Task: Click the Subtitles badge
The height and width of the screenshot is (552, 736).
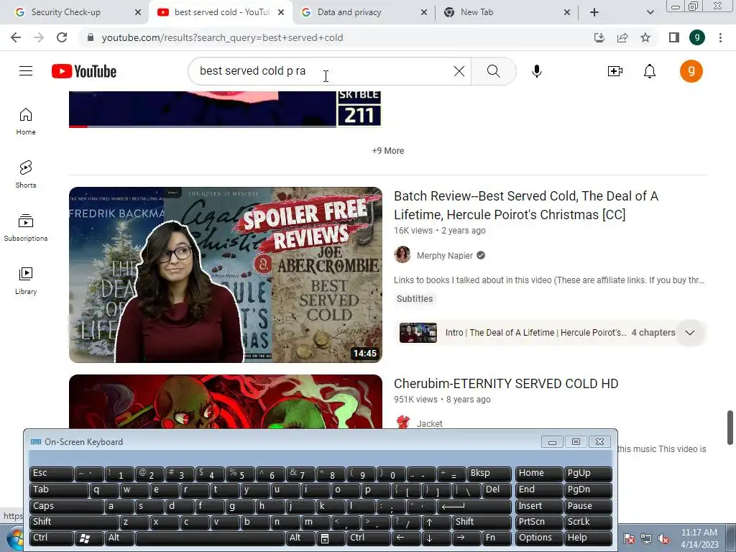Action: pos(415,299)
